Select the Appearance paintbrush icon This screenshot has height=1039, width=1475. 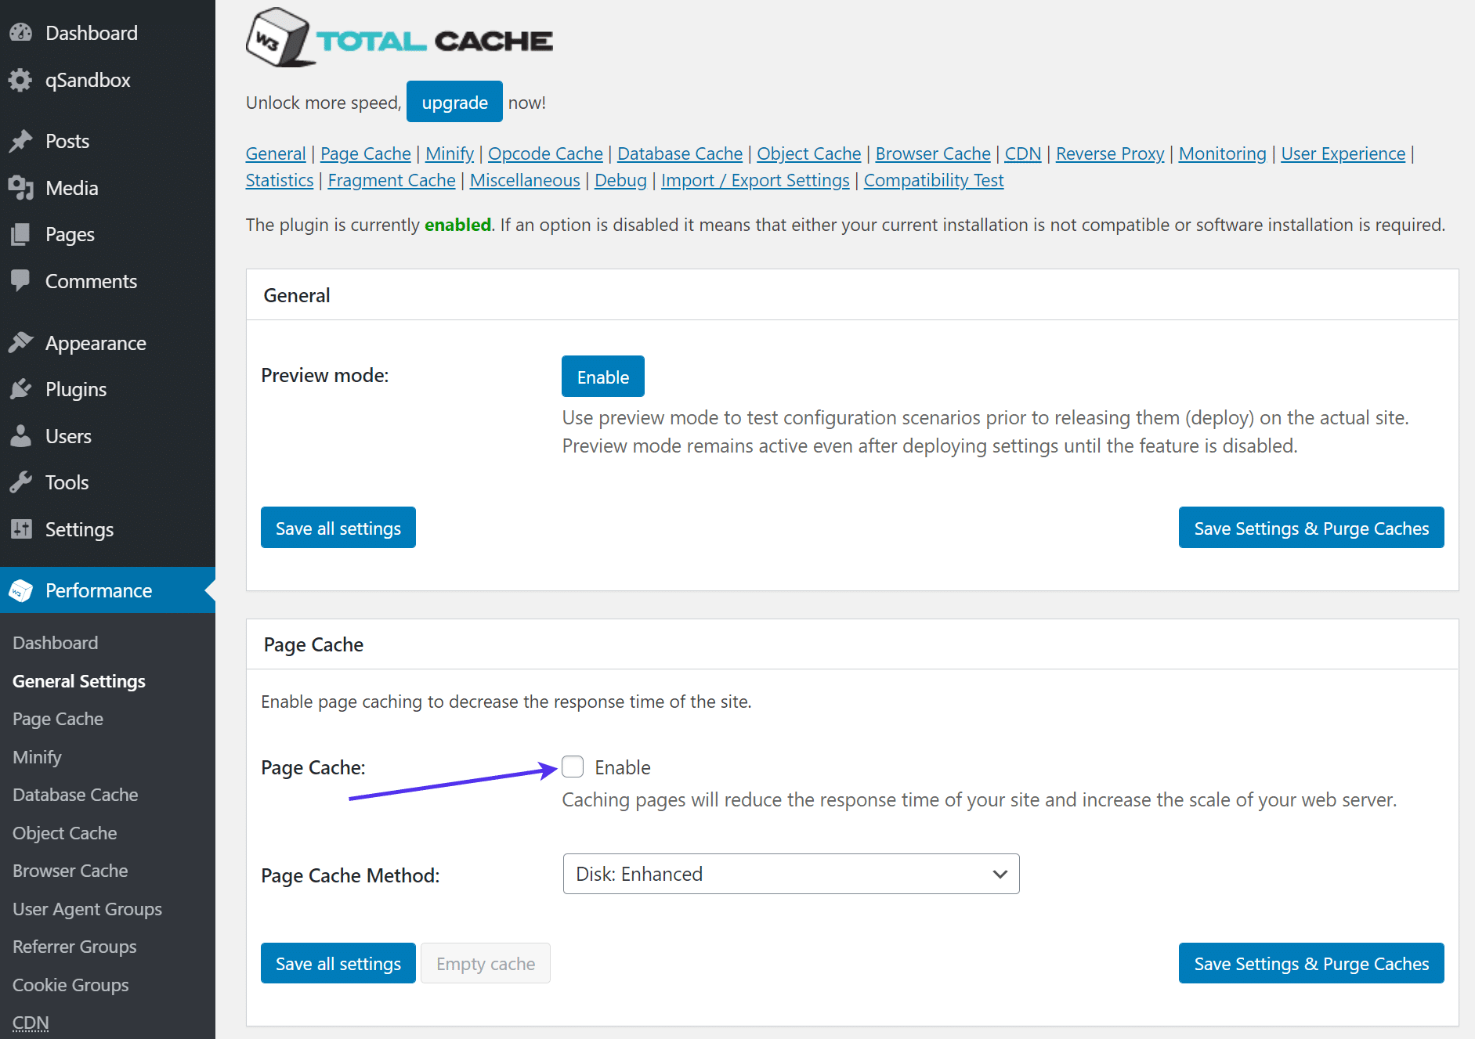click(x=22, y=342)
